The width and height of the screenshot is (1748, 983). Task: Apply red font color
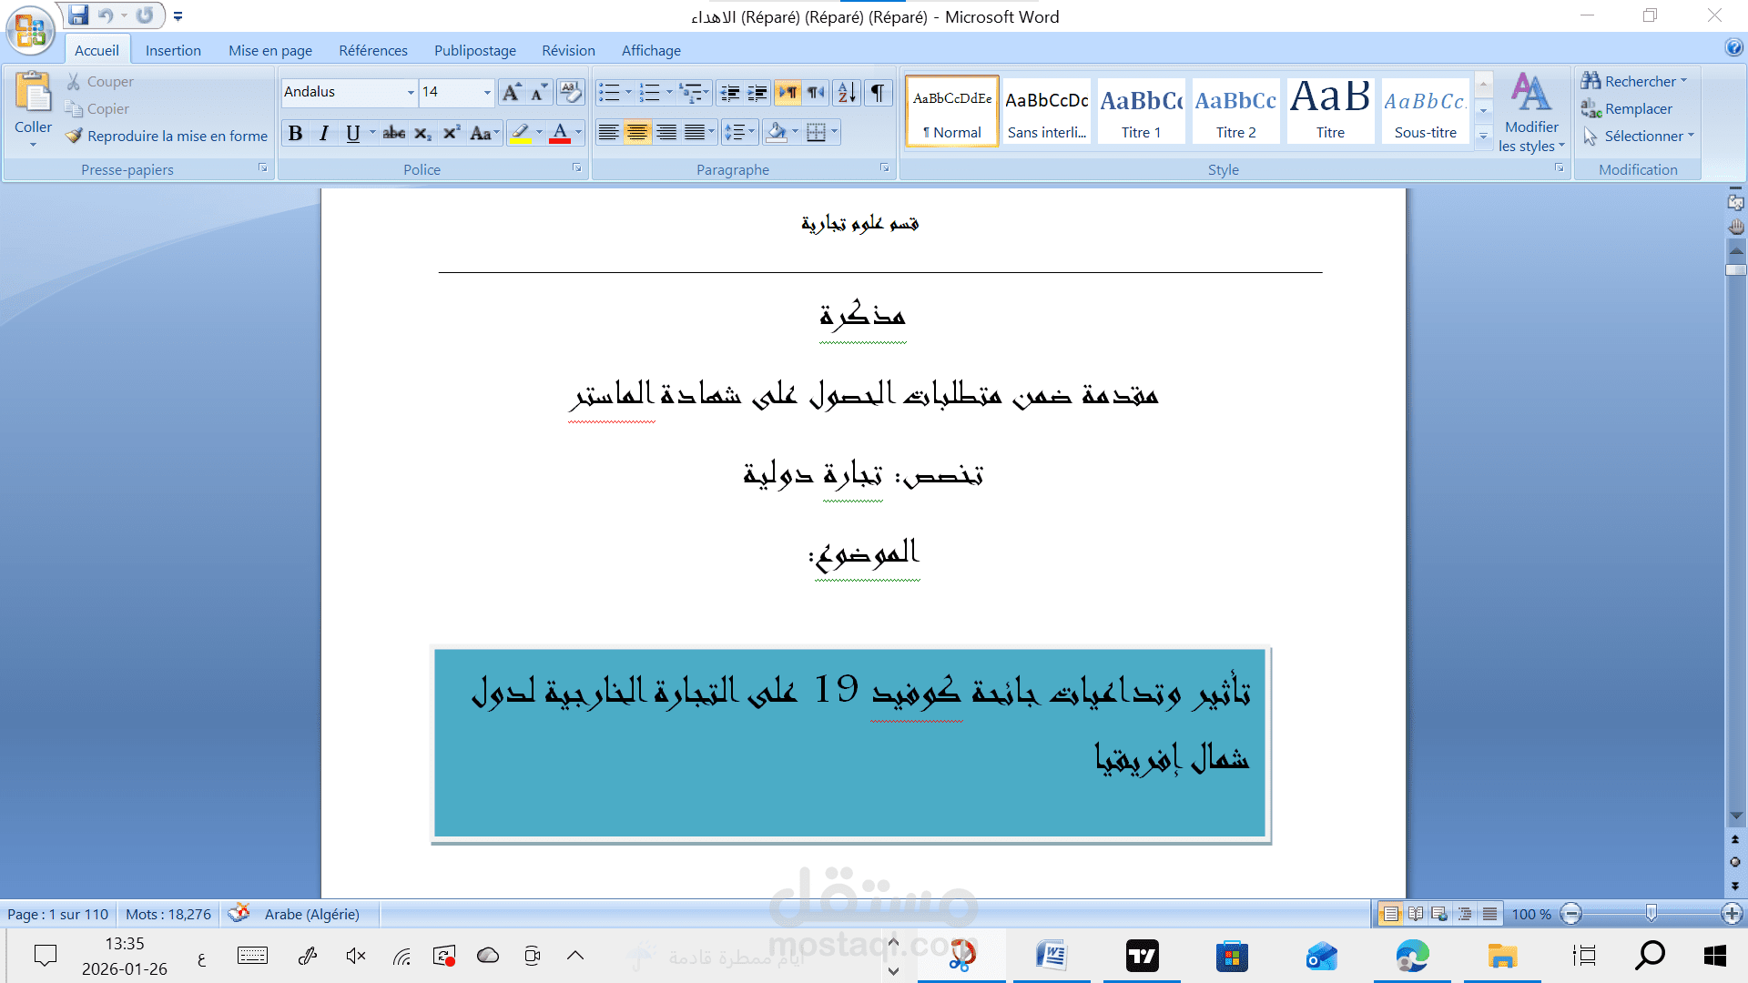tap(560, 133)
